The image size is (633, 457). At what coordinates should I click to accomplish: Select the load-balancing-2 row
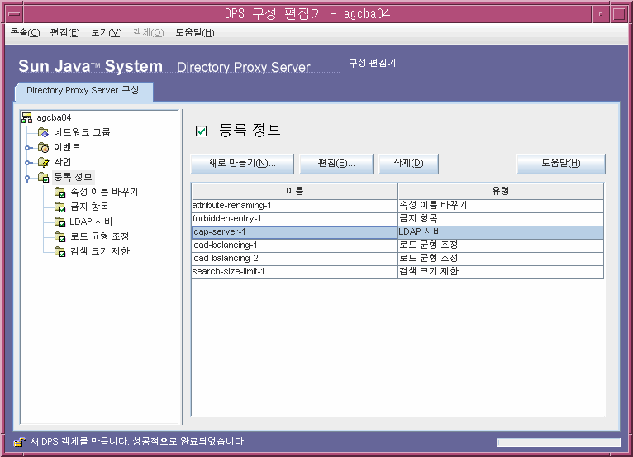(x=397, y=259)
